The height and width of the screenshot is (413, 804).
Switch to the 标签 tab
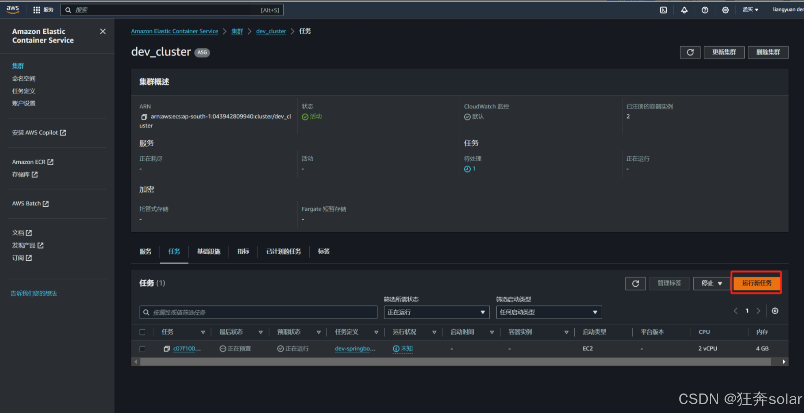(x=323, y=252)
